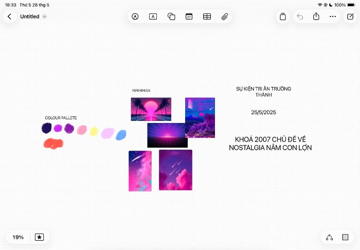Select the REFERENCES text label
Screen dimensions: 360x250
click(141, 91)
